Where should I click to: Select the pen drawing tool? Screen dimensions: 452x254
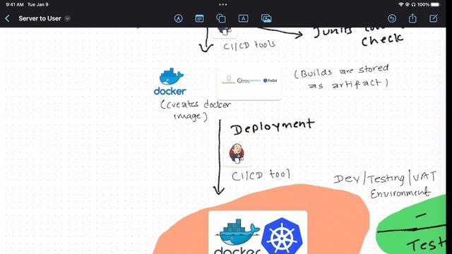[x=179, y=18]
